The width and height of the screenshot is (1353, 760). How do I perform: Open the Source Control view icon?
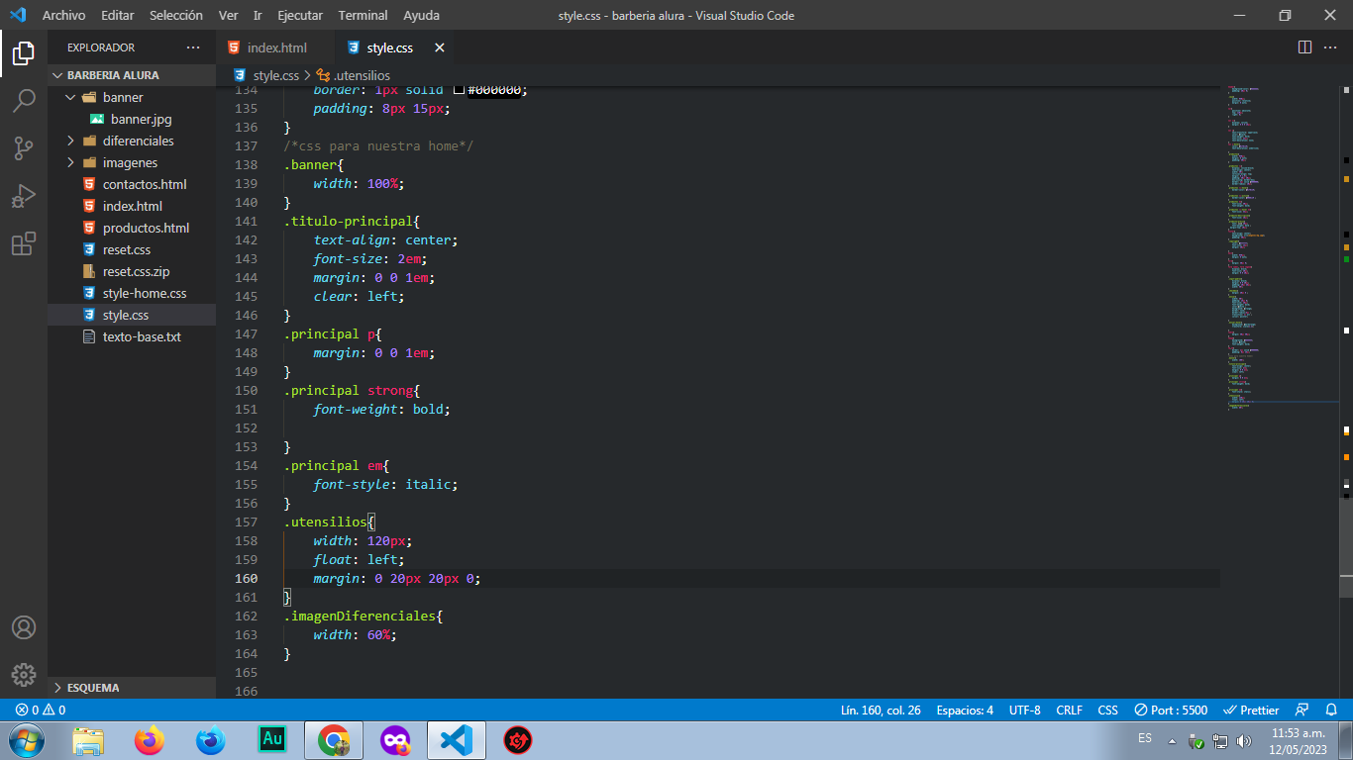[x=24, y=148]
